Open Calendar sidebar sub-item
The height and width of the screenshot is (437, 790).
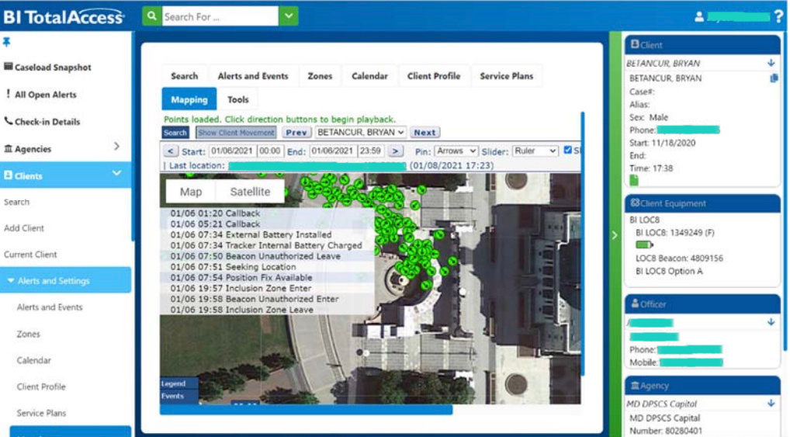point(33,360)
